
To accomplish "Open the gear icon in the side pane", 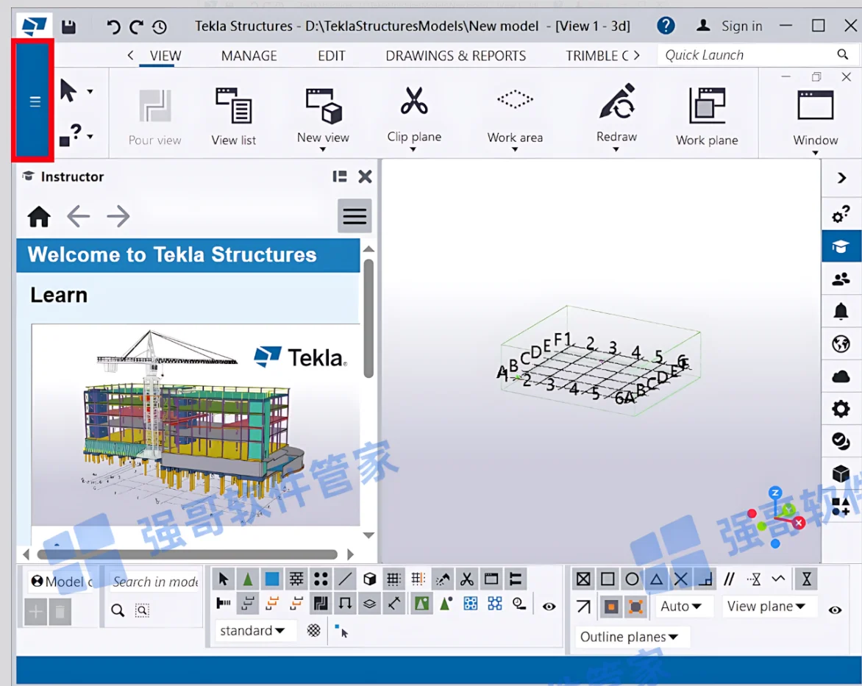I will click(841, 409).
